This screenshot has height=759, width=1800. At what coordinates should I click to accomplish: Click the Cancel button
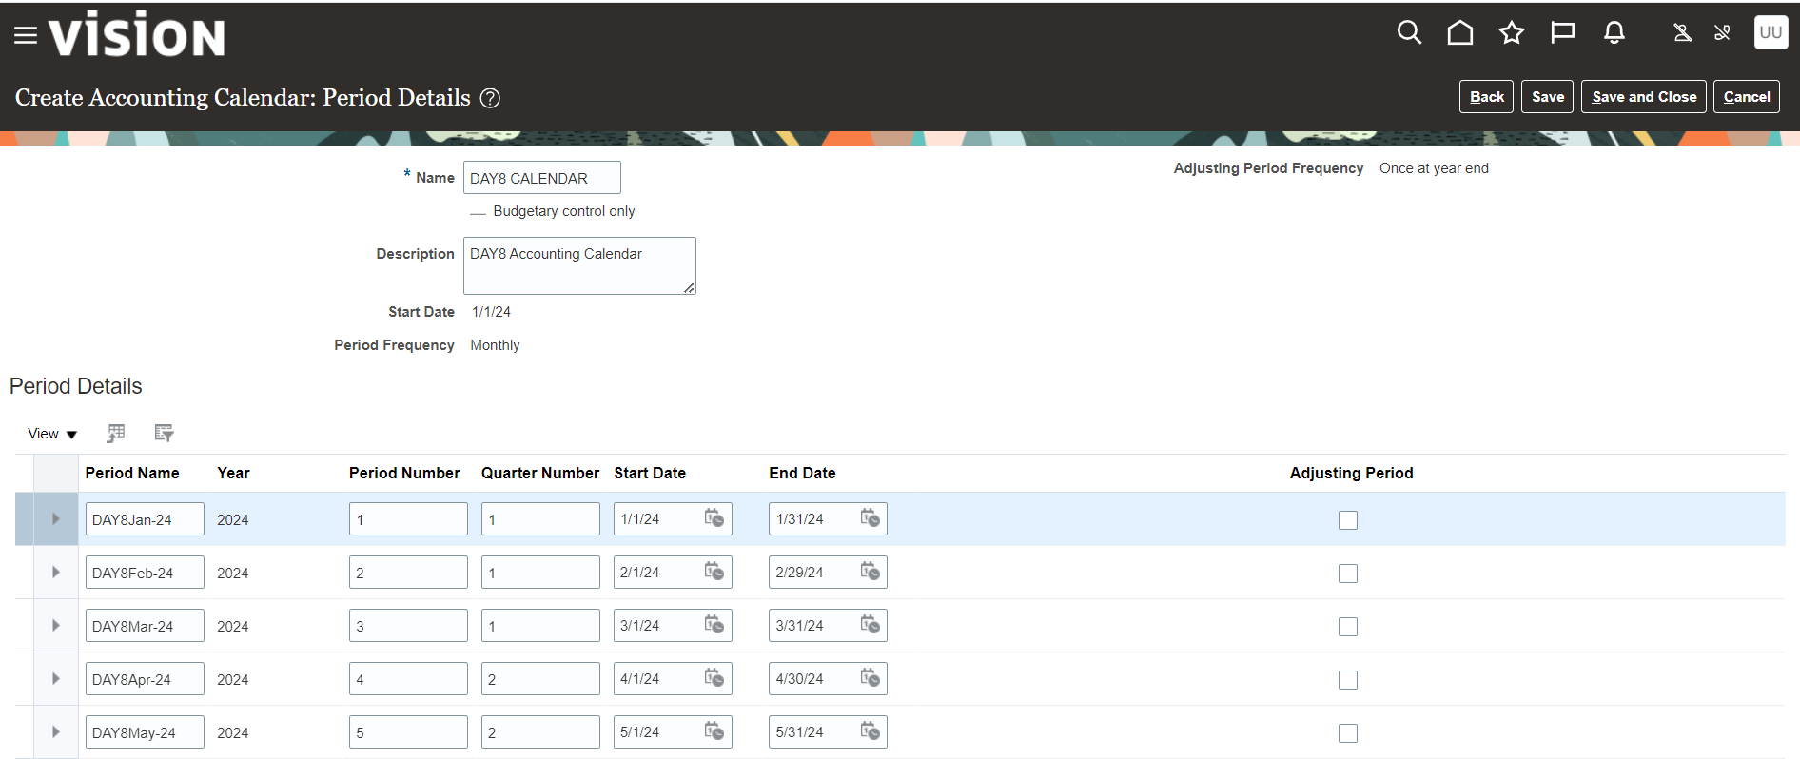coord(1747,97)
